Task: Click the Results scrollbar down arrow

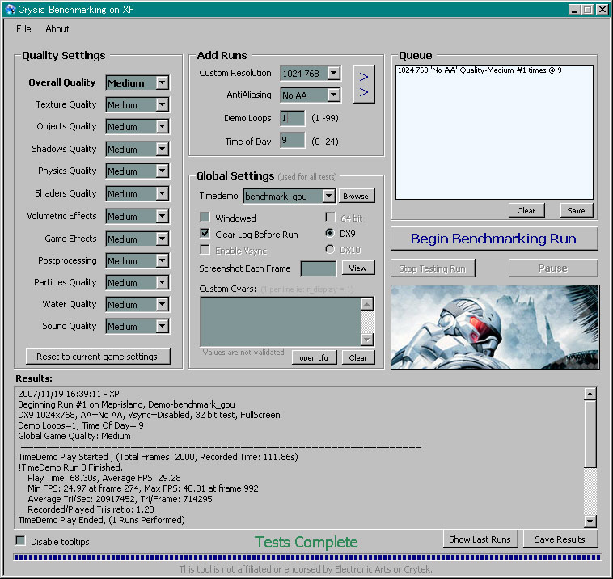Action: (x=590, y=521)
